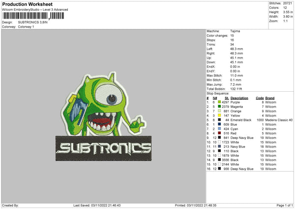Image resolution: width=295 pixels, height=209 pixels.
Task: Click the N# column header
Action: (215, 98)
